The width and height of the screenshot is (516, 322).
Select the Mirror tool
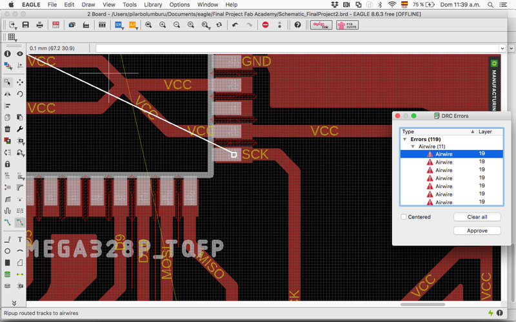[7, 94]
